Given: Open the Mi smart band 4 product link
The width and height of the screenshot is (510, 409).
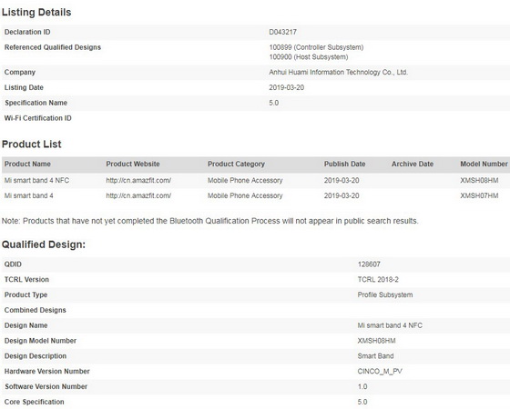Looking at the screenshot, I should coord(28,195).
